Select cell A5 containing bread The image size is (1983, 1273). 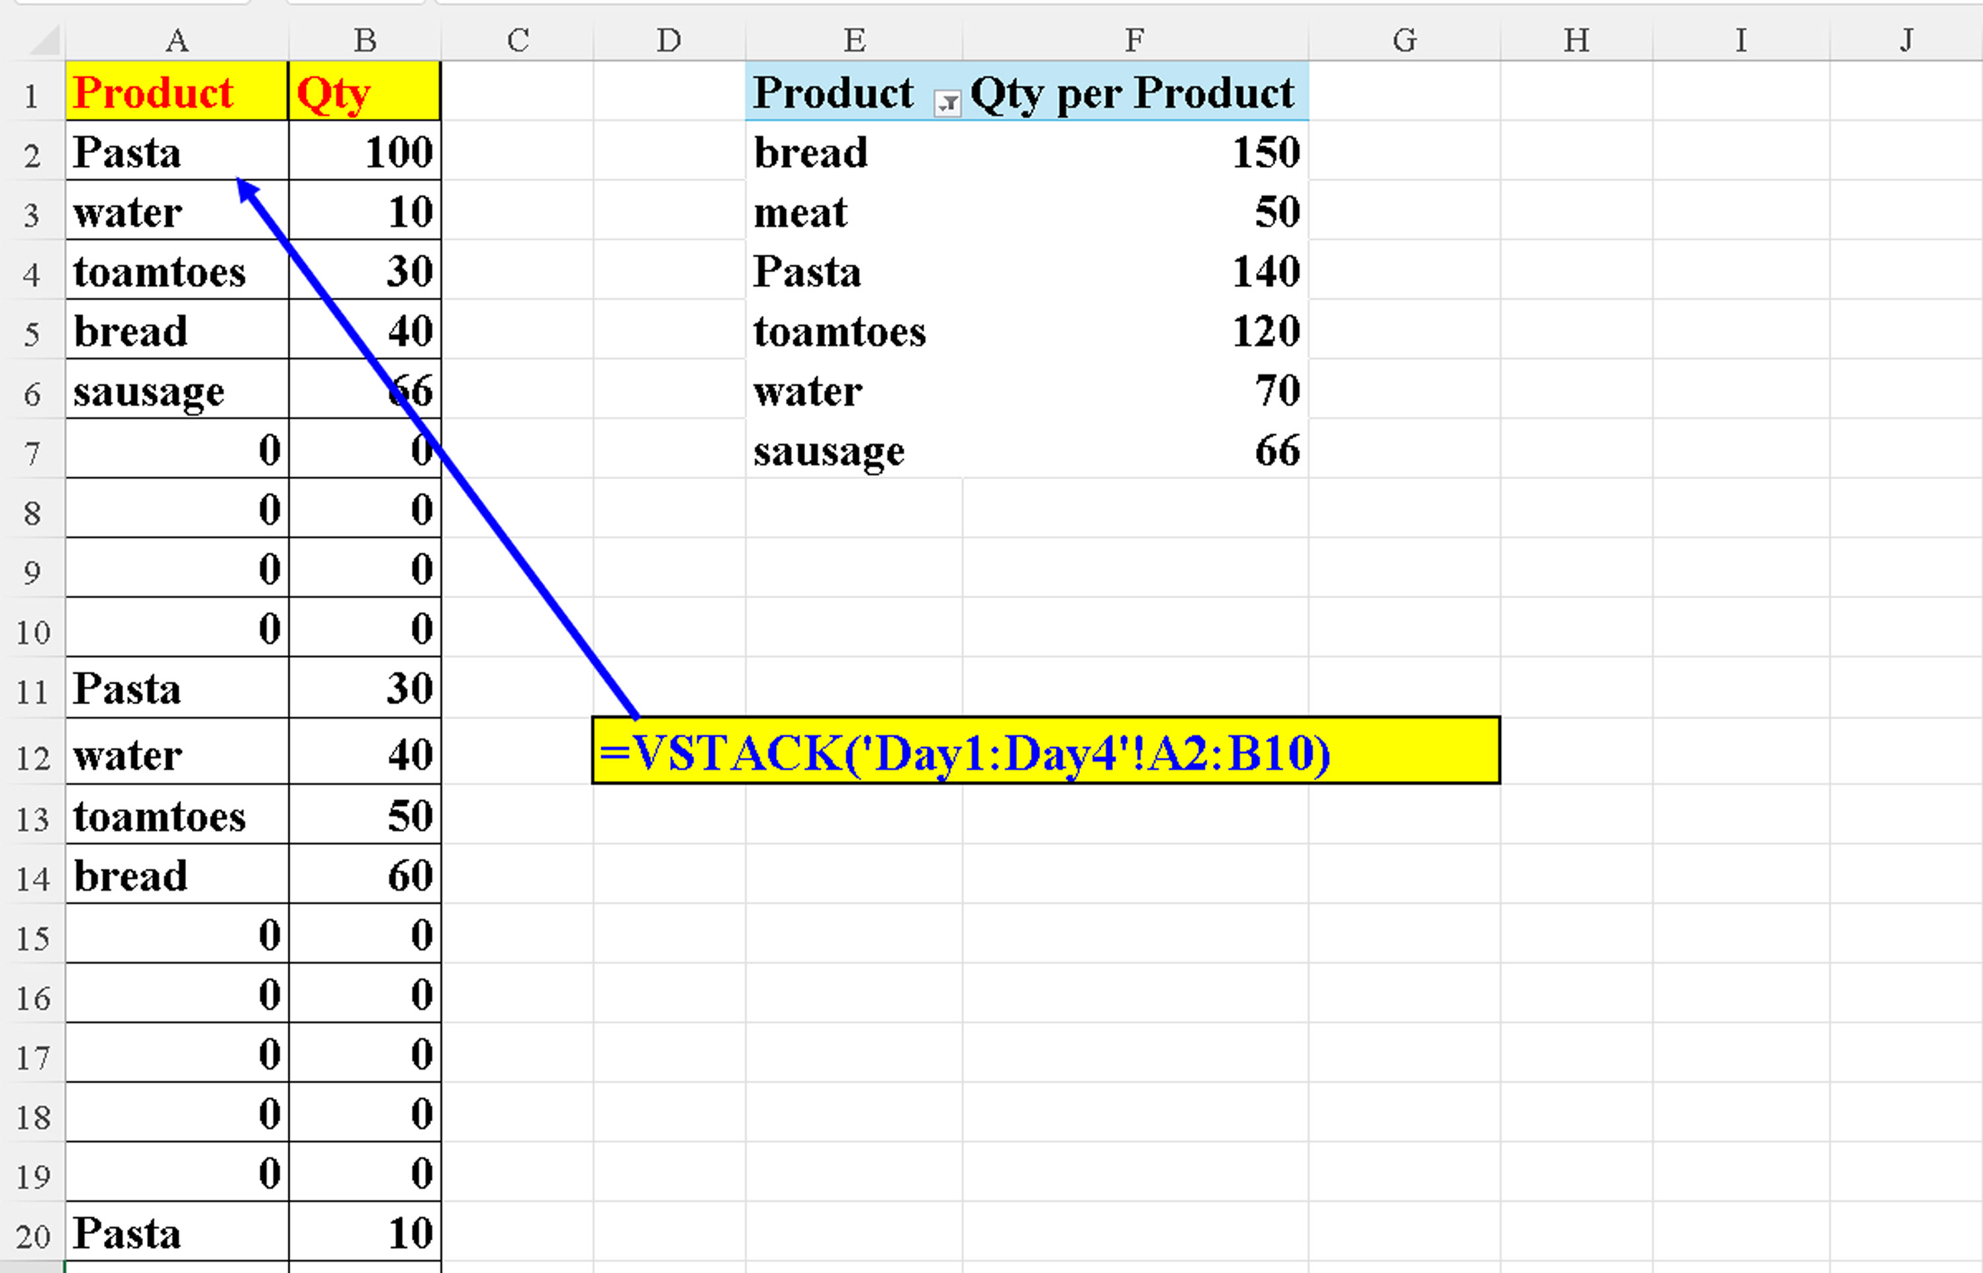(177, 330)
